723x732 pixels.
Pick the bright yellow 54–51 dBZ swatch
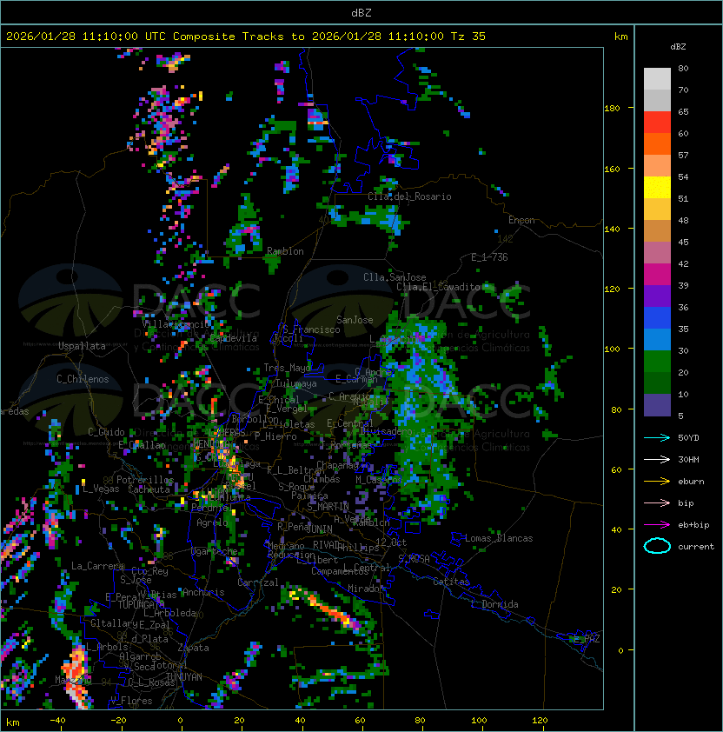pos(657,188)
